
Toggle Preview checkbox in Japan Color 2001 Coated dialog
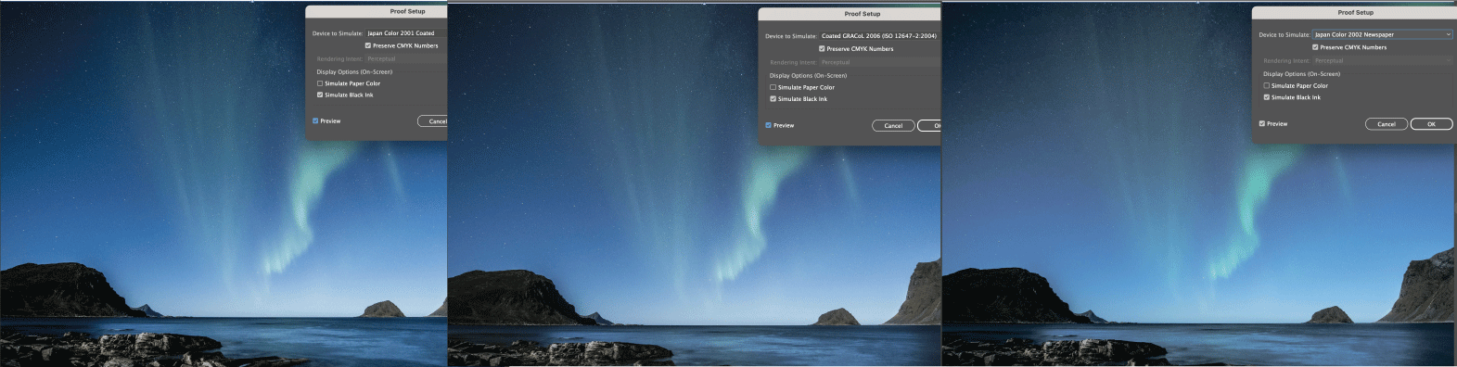(315, 121)
